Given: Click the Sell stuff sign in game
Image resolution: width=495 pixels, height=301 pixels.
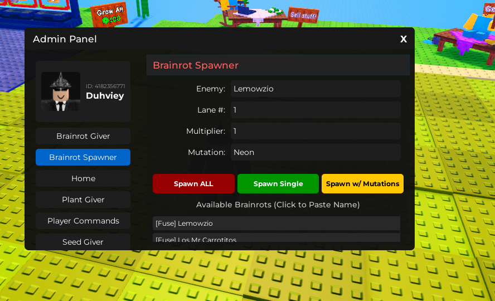Looking at the screenshot, I should click(303, 15).
